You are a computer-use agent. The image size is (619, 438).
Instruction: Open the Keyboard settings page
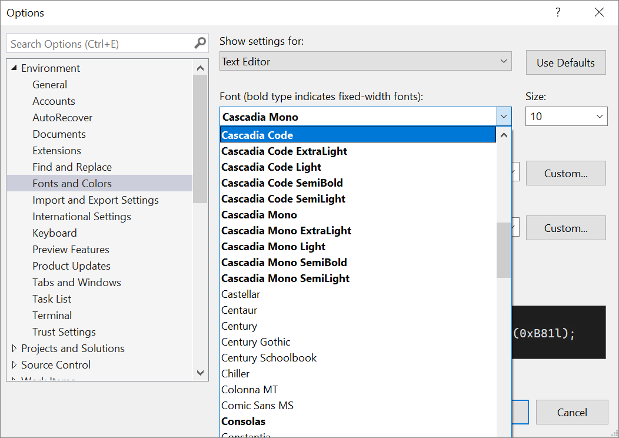click(x=54, y=233)
